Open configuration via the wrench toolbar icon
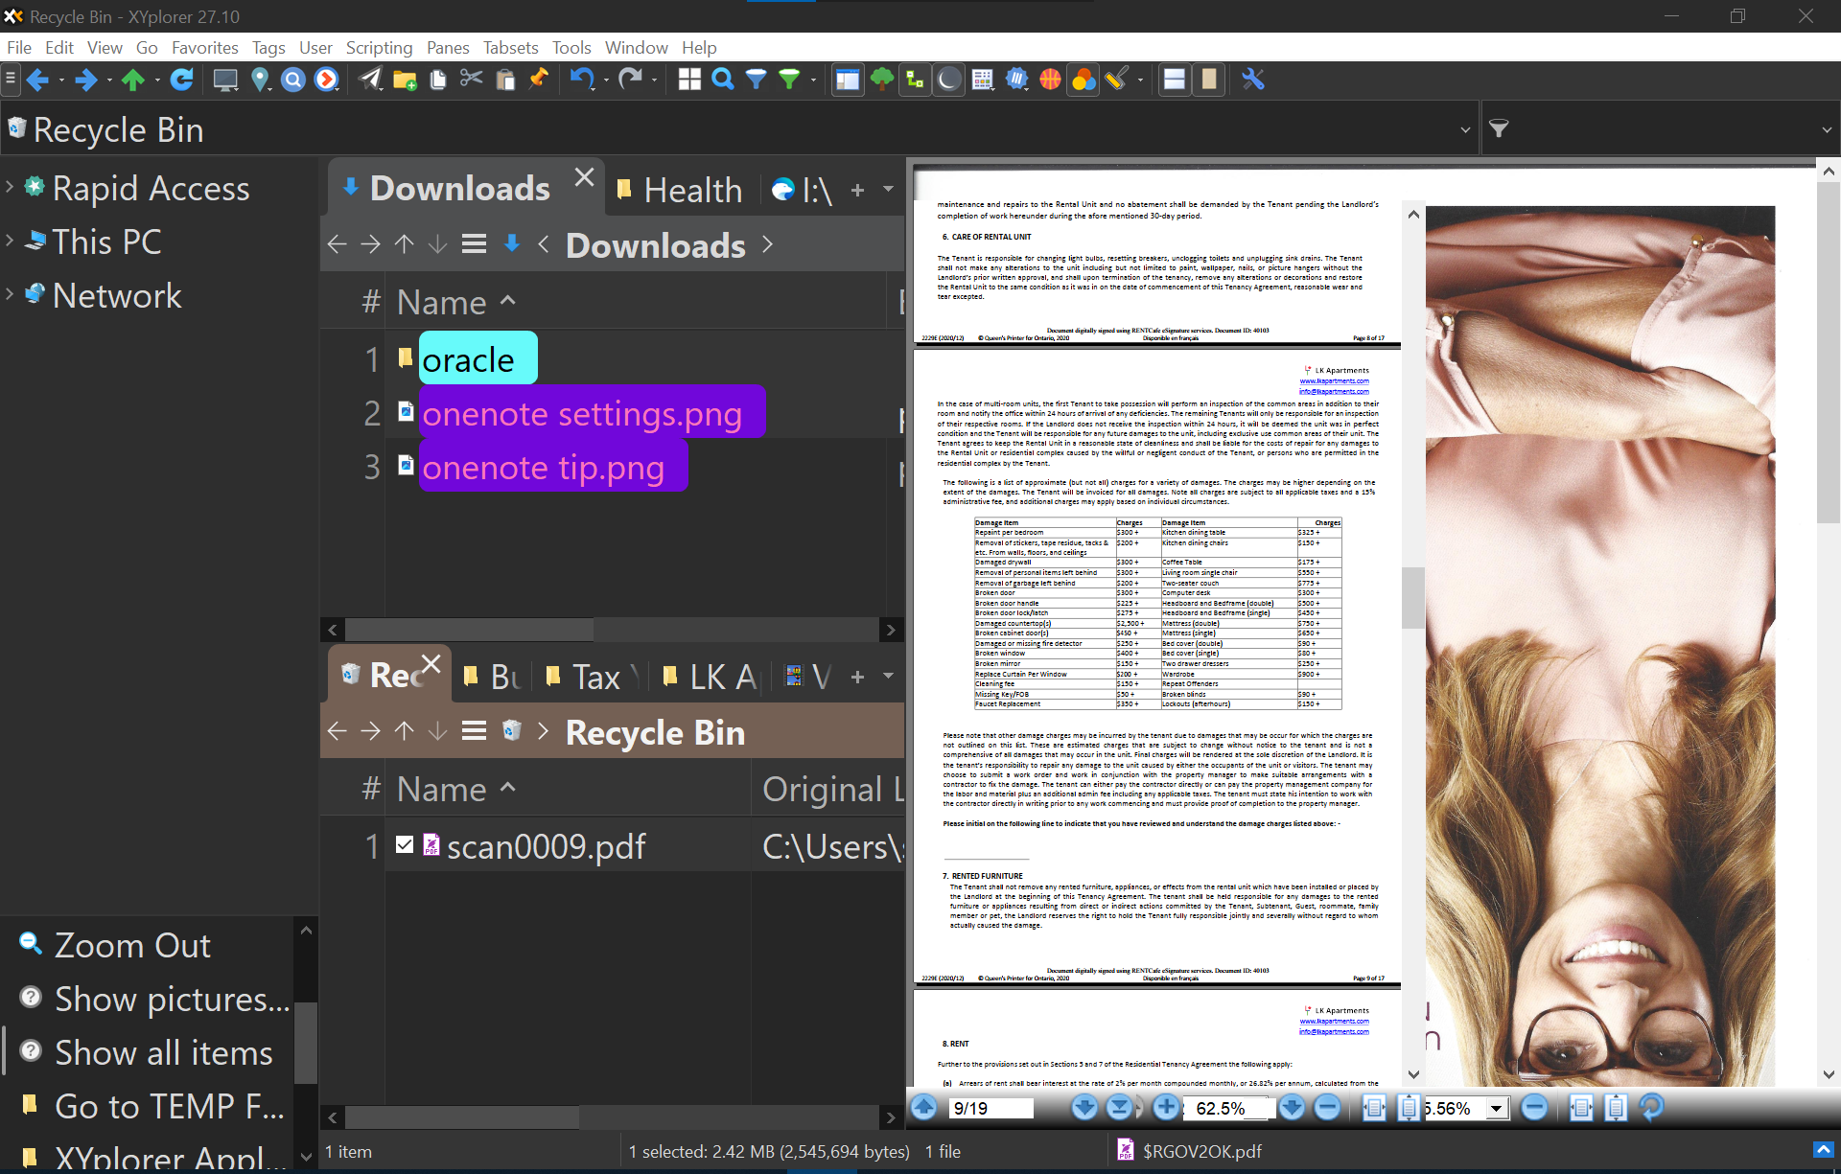The image size is (1841, 1174). (1254, 80)
